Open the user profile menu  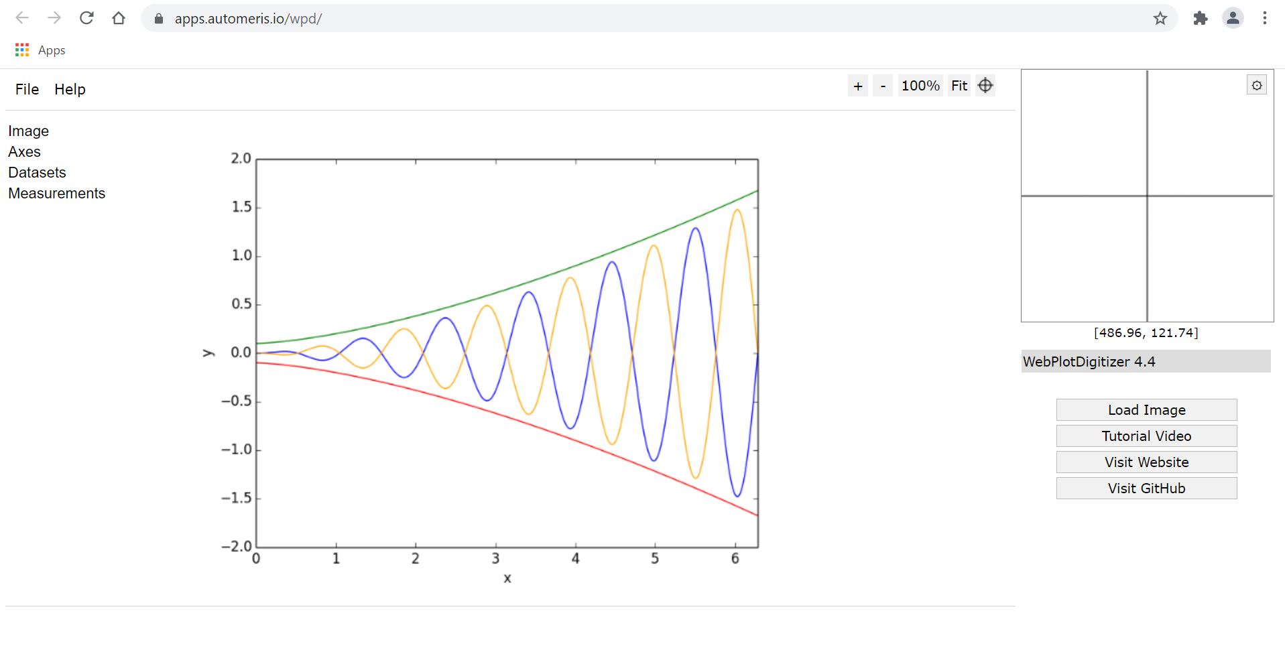(x=1233, y=18)
